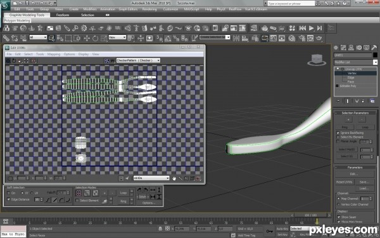Click the Select and Link chain icon
Viewport: 380px width, 238px height.
(x=6, y=38)
